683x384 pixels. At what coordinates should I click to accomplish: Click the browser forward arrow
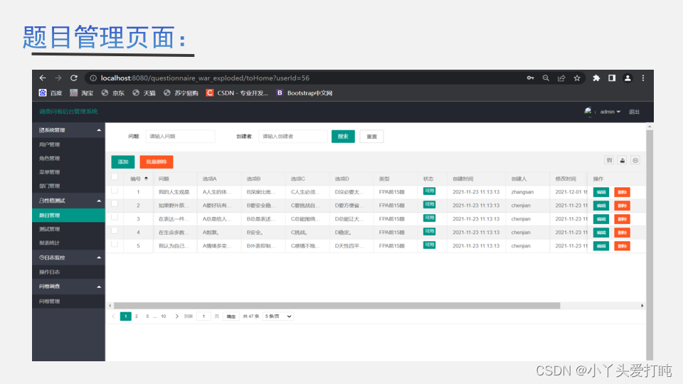(x=58, y=78)
